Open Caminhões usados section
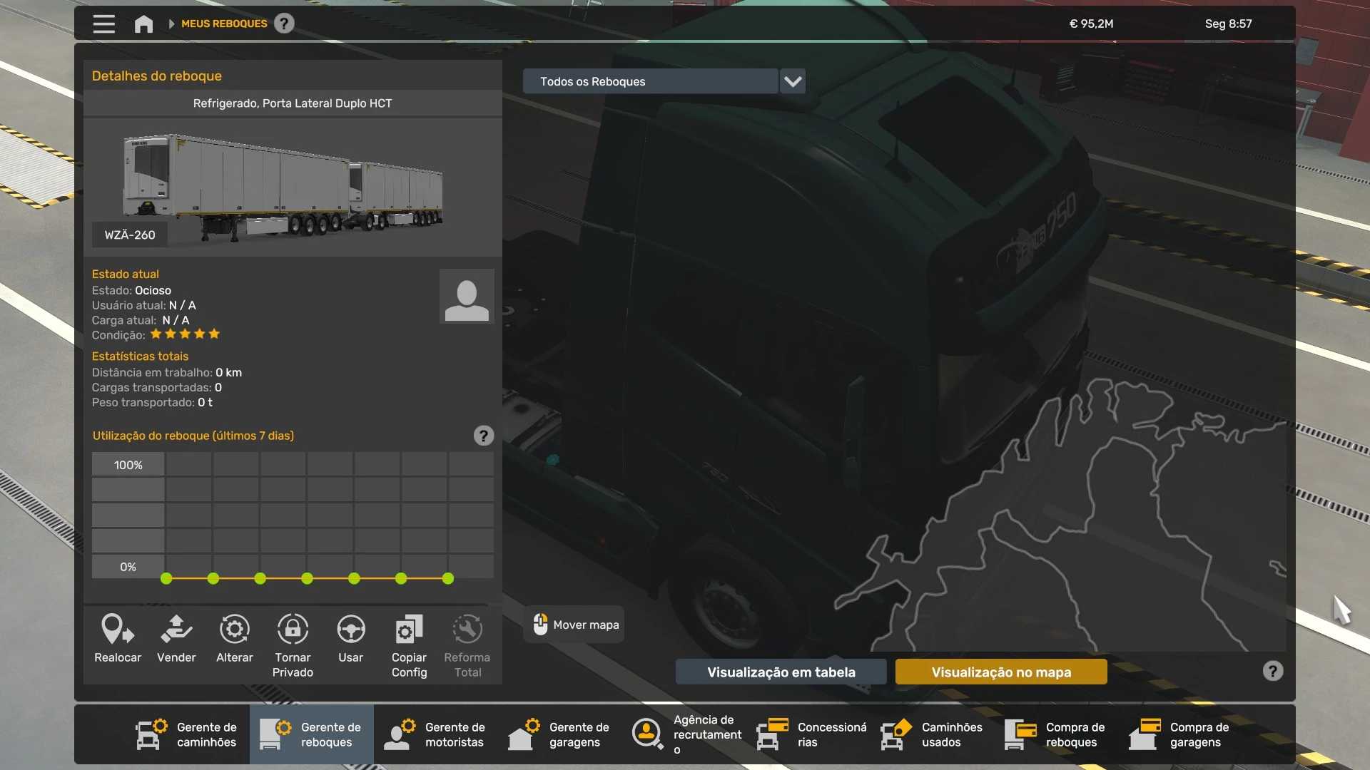 click(x=933, y=734)
